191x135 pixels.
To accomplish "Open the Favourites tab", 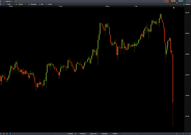I will 70,134.
